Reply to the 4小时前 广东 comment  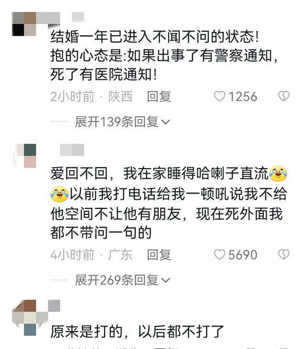159,254
